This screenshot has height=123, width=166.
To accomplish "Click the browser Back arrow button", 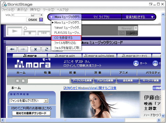I will pyautogui.click(x=12, y=49).
